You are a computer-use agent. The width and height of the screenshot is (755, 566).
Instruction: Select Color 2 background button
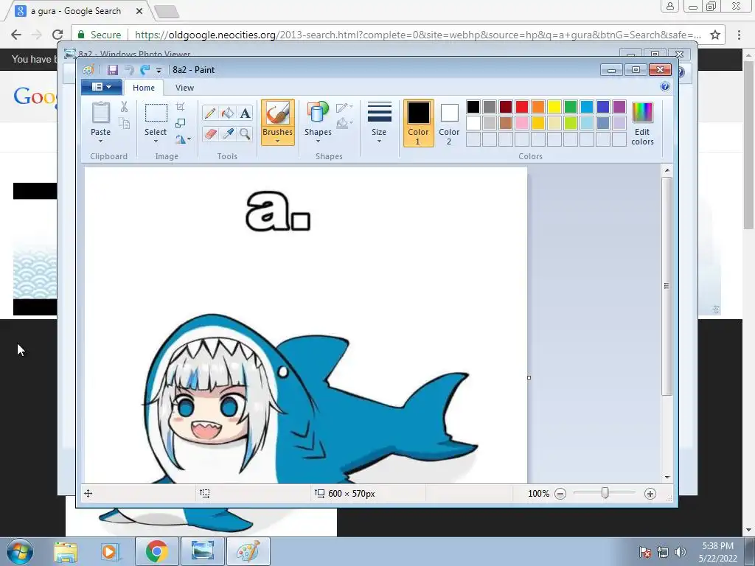[449, 123]
